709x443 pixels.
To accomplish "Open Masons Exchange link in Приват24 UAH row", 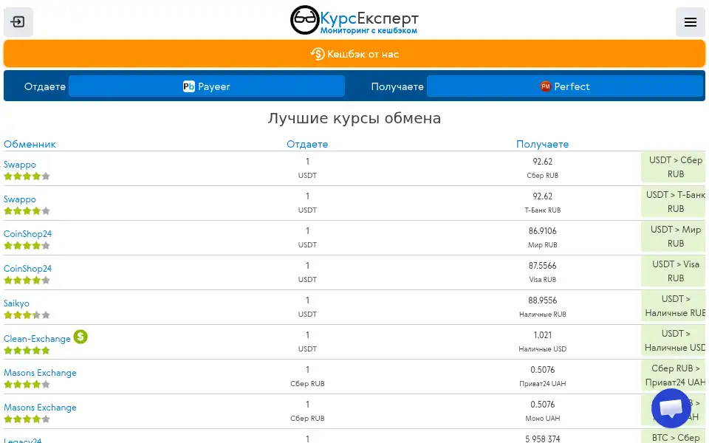I will coord(40,373).
